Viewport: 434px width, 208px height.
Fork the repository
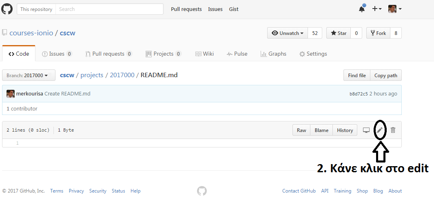(378, 33)
